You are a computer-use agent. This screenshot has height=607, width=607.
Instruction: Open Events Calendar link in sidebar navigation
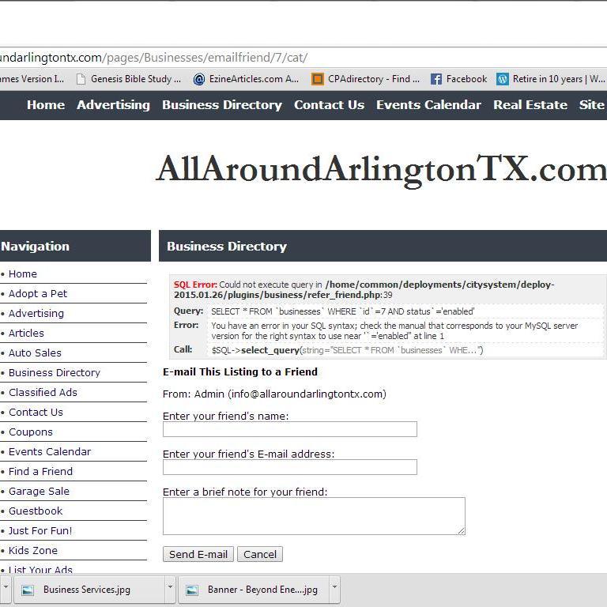50,452
